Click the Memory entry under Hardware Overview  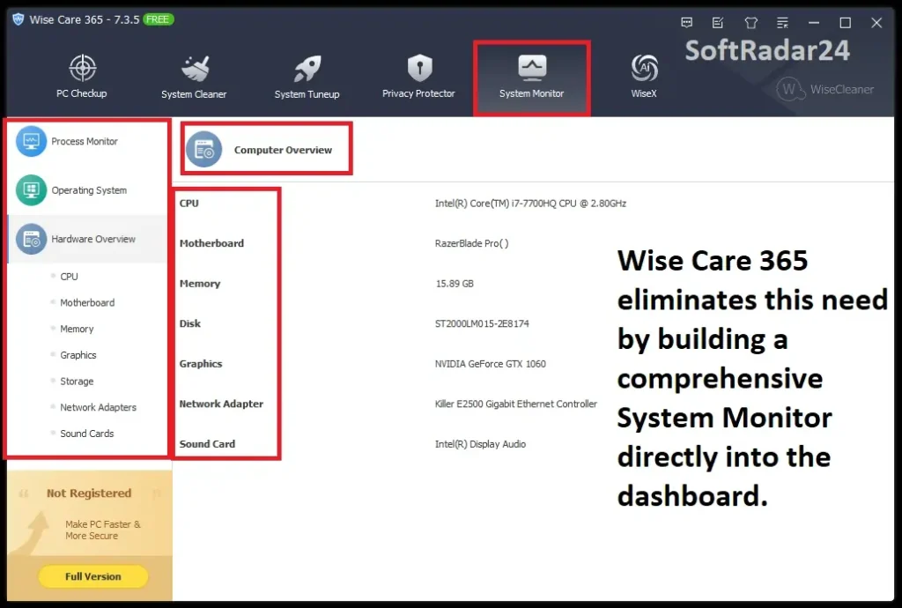(x=75, y=329)
